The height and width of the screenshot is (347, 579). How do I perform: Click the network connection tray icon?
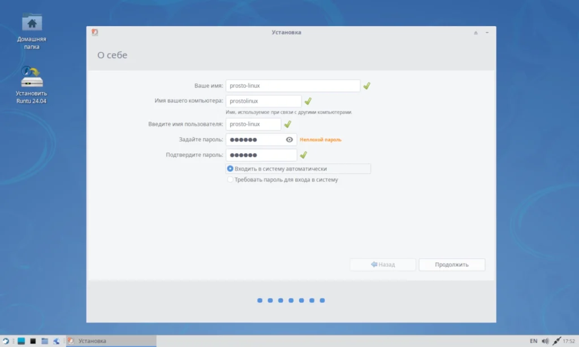(556, 341)
